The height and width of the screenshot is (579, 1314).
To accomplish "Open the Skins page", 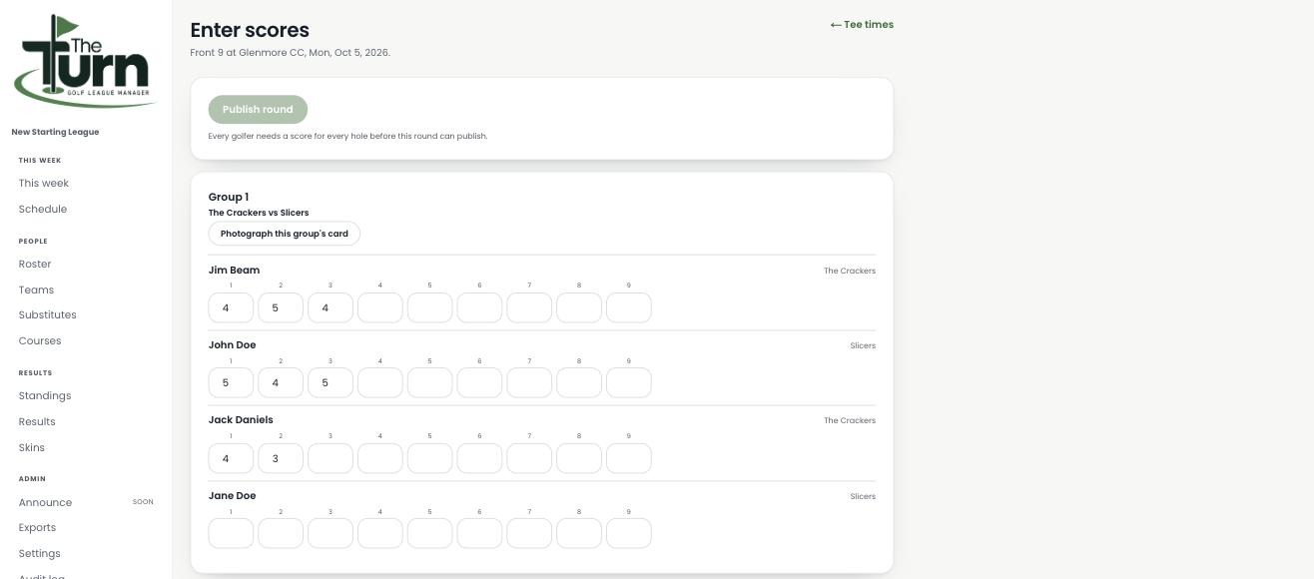I will click(x=32, y=447).
